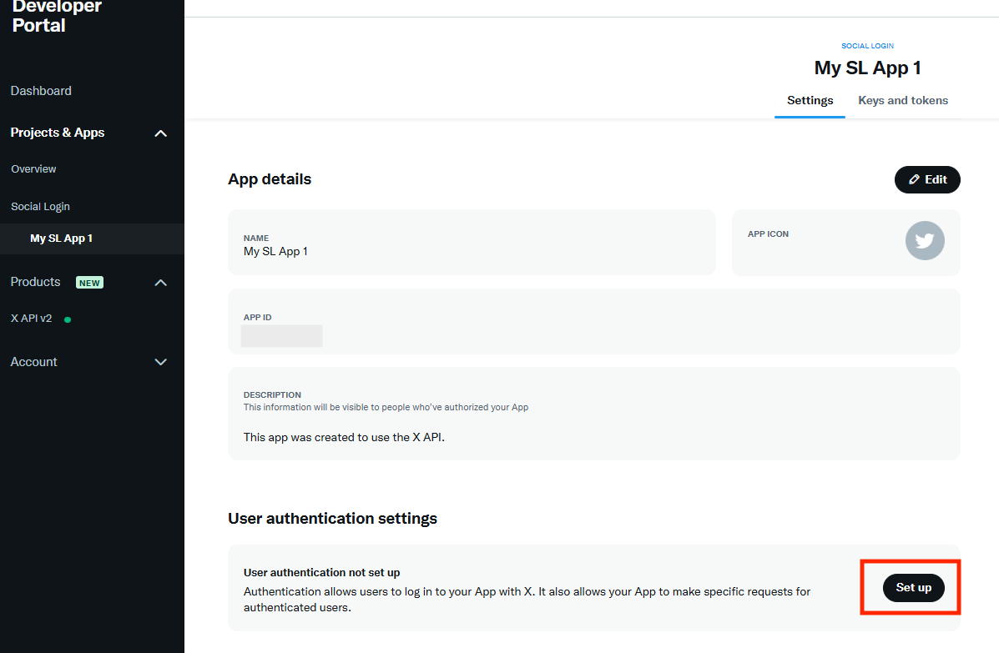Click the NEW badge next to Products
Image resolution: width=999 pixels, height=653 pixels.
(89, 283)
